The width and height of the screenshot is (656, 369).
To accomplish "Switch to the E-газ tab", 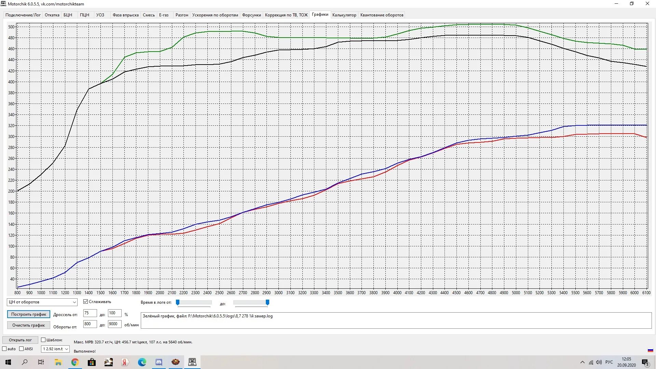I will [164, 15].
